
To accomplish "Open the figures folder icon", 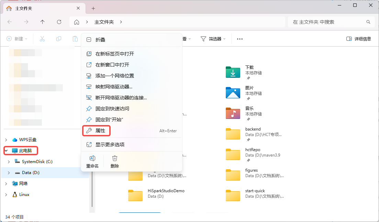I will pos(233,175).
